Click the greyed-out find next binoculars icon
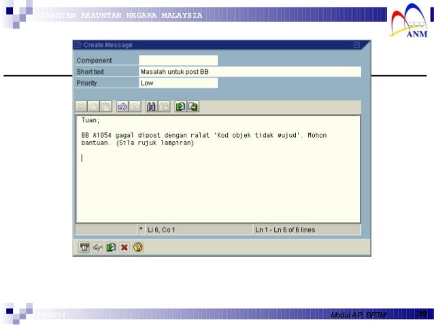Image resolution: width=434 pixels, height=325 pixels. click(164, 107)
